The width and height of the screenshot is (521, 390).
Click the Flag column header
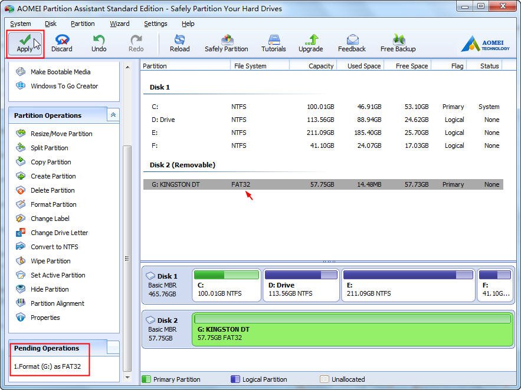(x=449, y=65)
